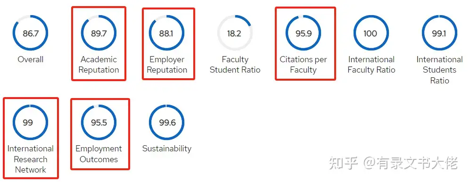Click the Sustainability 99.6 score ring
The width and height of the screenshot is (470, 182).
pos(167,122)
